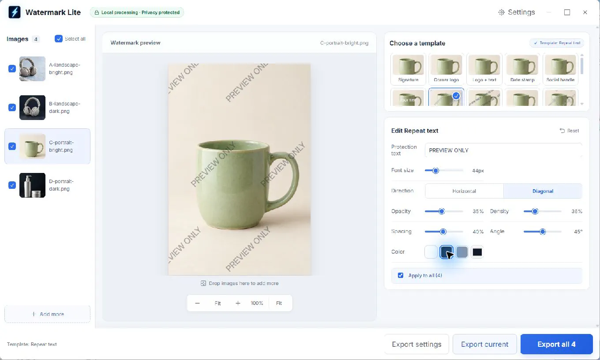The height and width of the screenshot is (360, 600).
Task: Pick the white color swatch
Action: coord(431,252)
